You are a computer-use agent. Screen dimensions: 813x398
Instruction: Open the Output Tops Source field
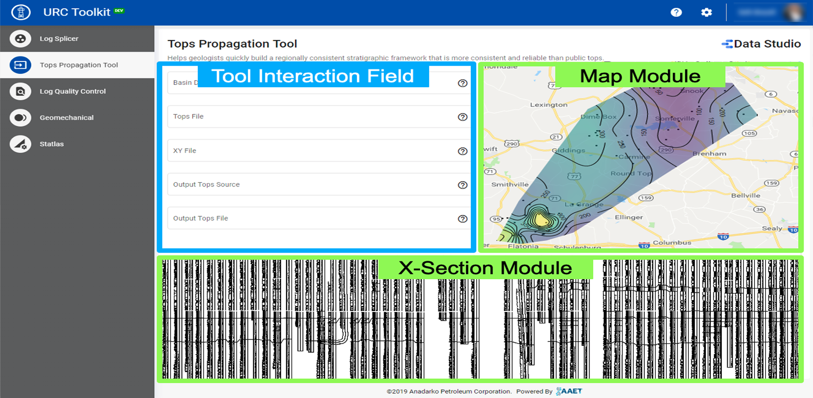pyautogui.click(x=310, y=184)
